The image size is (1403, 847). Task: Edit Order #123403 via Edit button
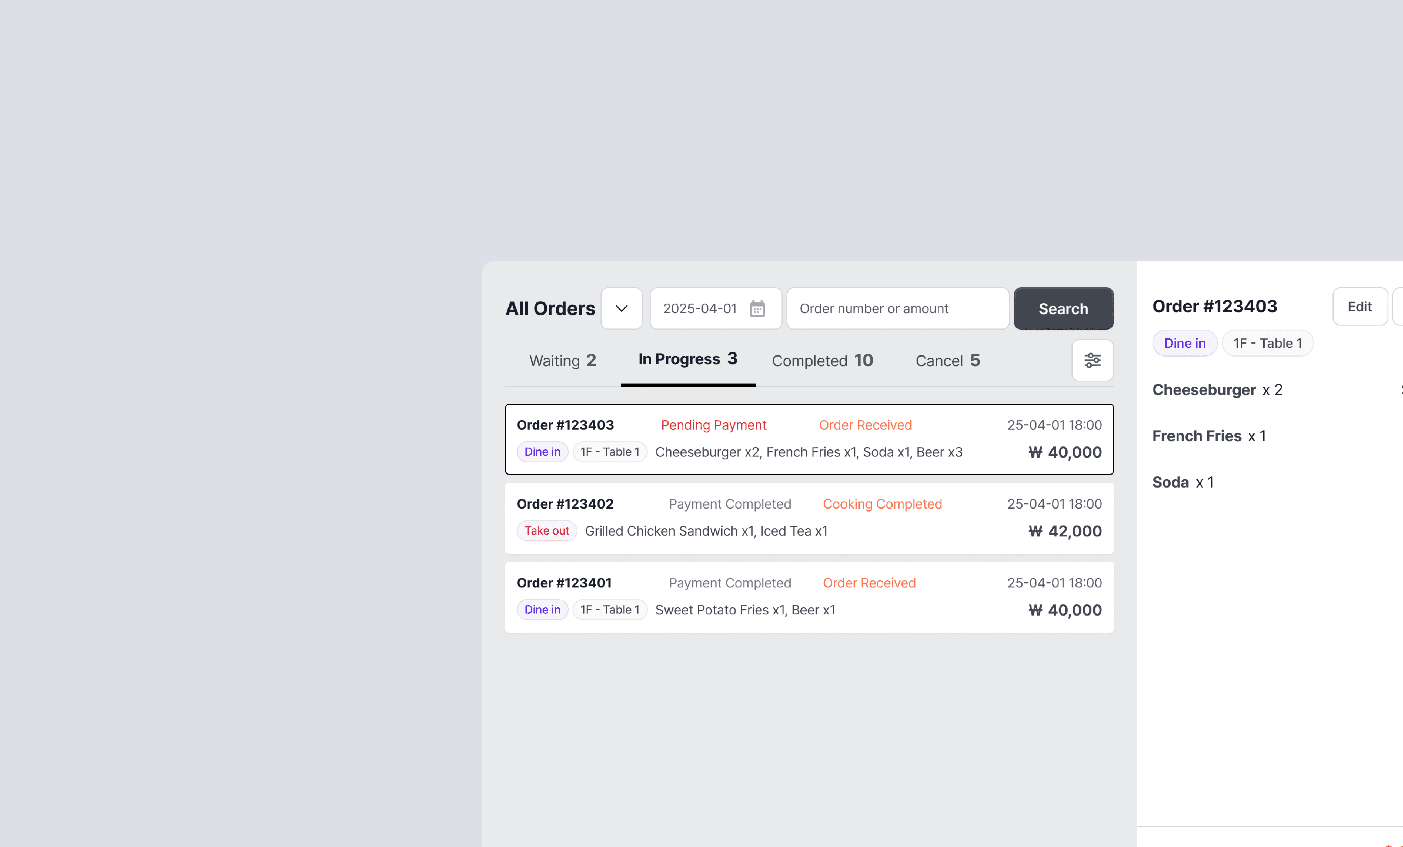[x=1360, y=307]
